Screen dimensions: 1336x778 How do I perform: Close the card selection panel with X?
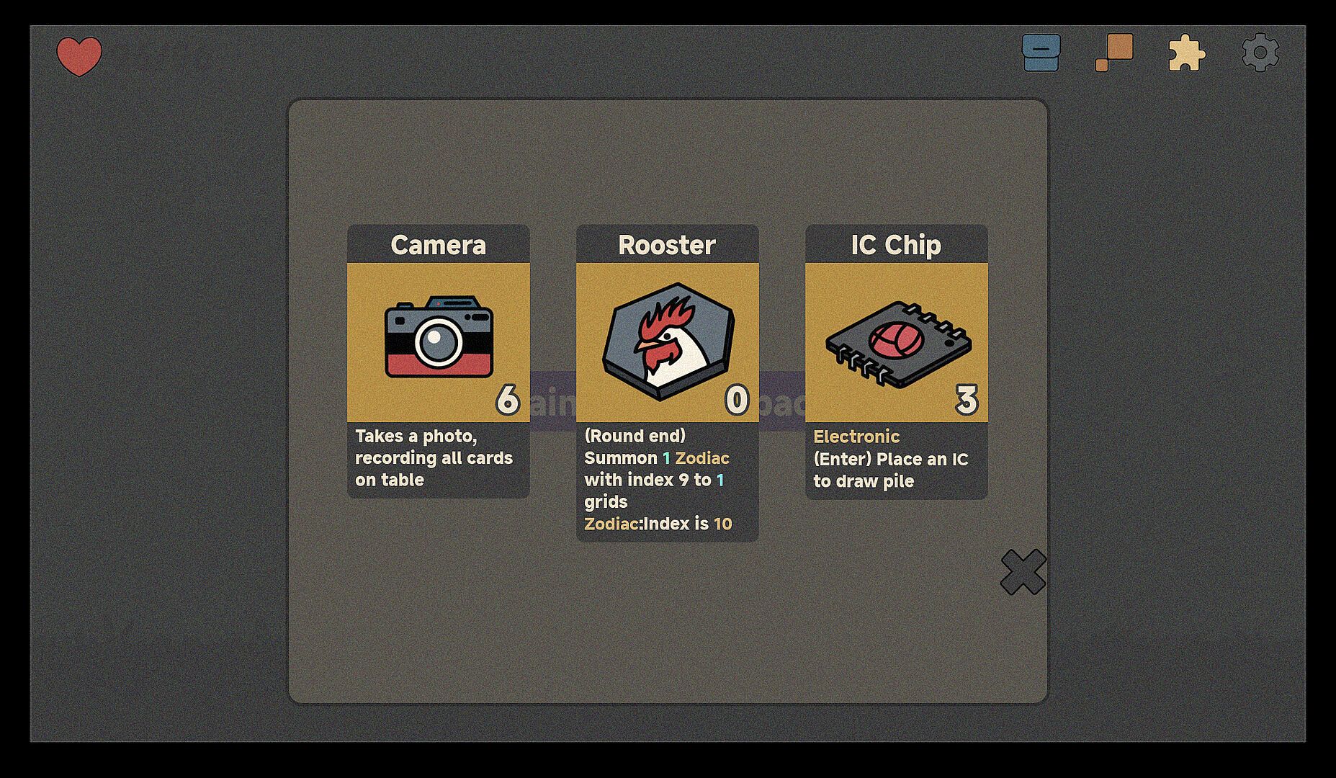point(1023,572)
